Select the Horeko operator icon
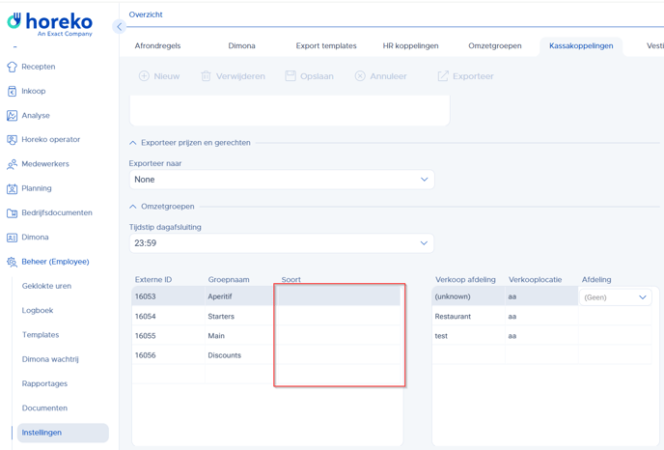Viewport: 664px width, 450px height. pos(12,140)
